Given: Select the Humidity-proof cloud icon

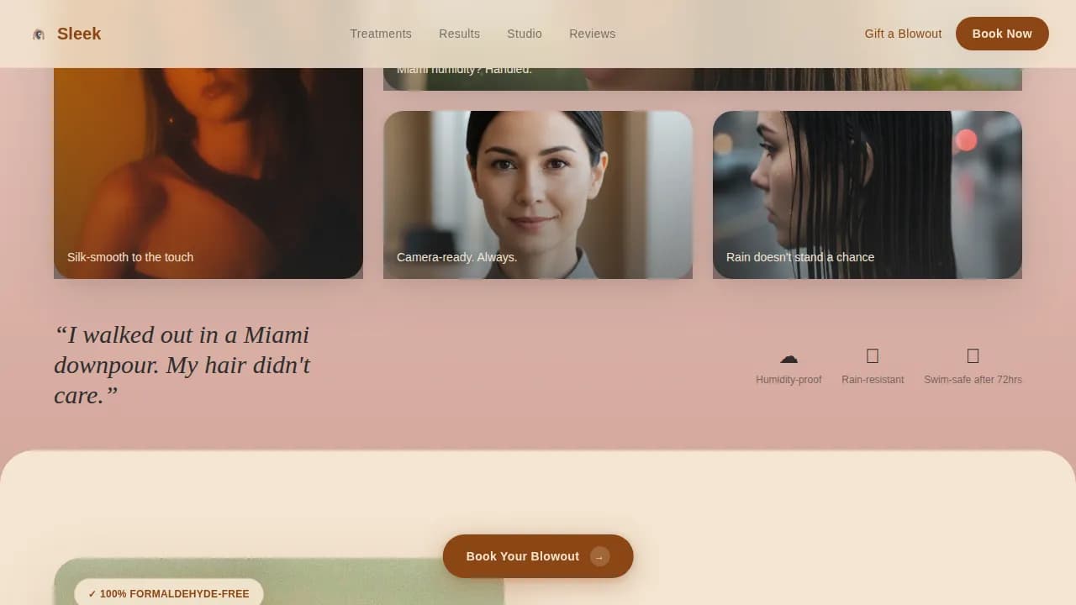Looking at the screenshot, I should click(788, 355).
